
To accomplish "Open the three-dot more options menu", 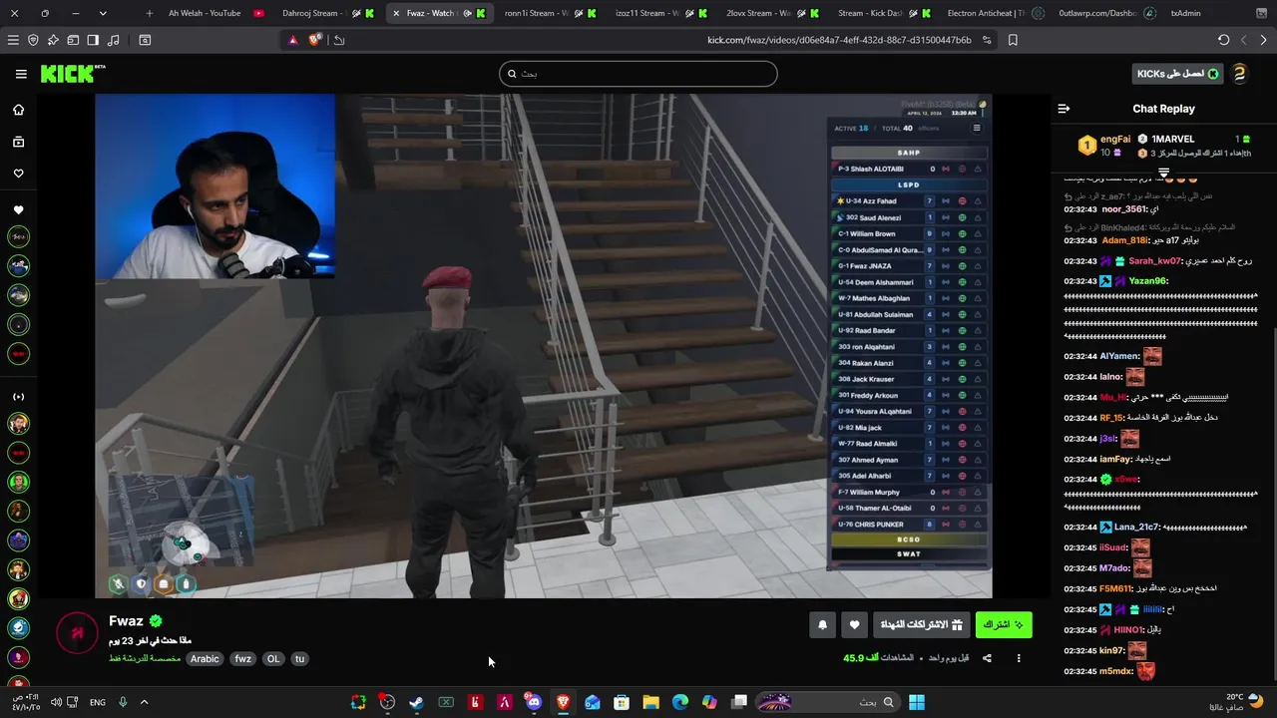I will click(1019, 658).
